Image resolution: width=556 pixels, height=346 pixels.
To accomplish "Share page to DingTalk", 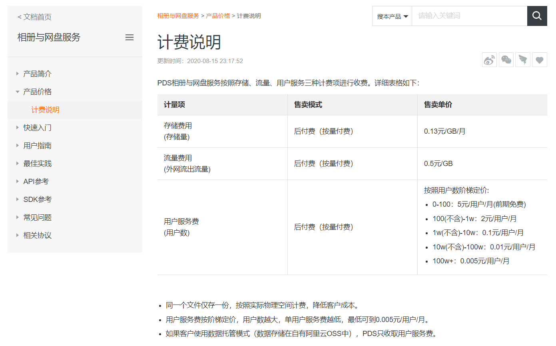I will (x=523, y=59).
